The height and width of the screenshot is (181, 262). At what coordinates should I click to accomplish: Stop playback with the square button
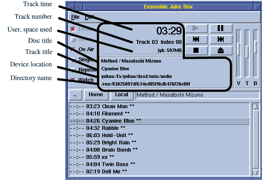point(196,50)
